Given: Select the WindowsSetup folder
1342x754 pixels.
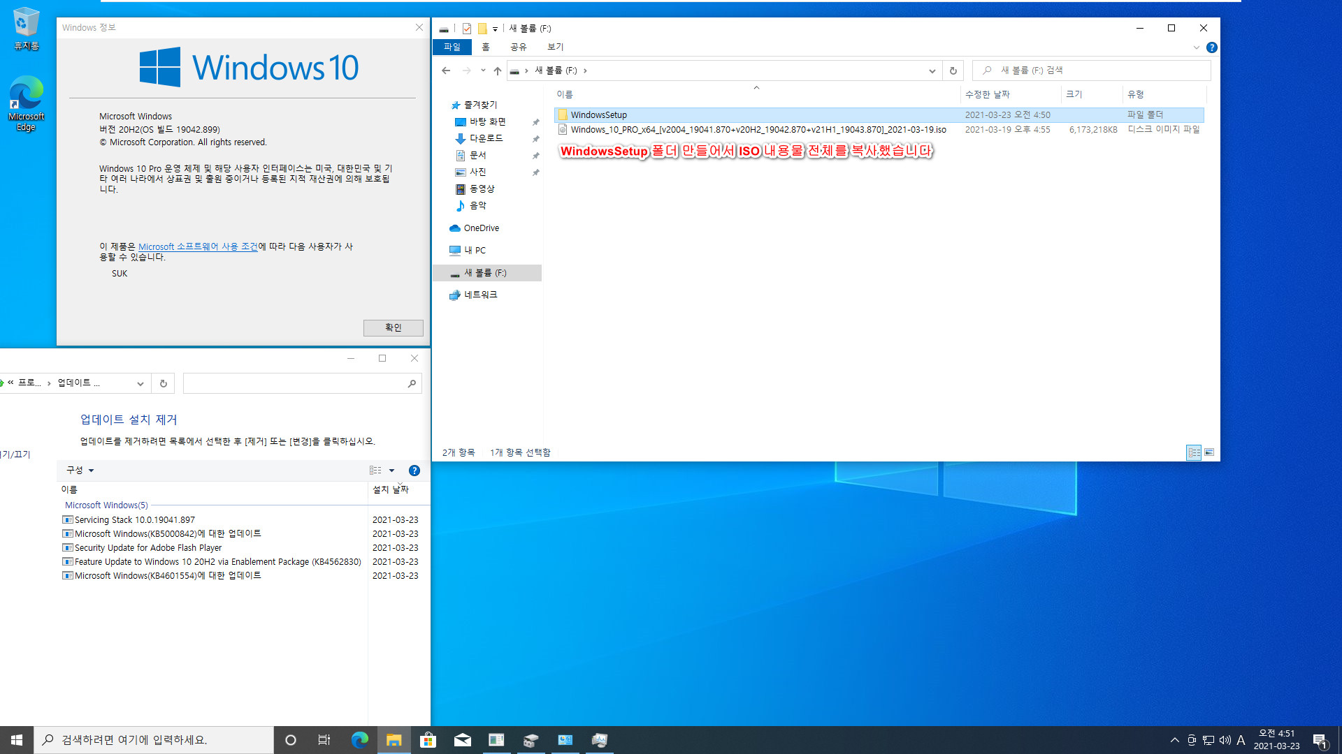Looking at the screenshot, I should [879, 114].
